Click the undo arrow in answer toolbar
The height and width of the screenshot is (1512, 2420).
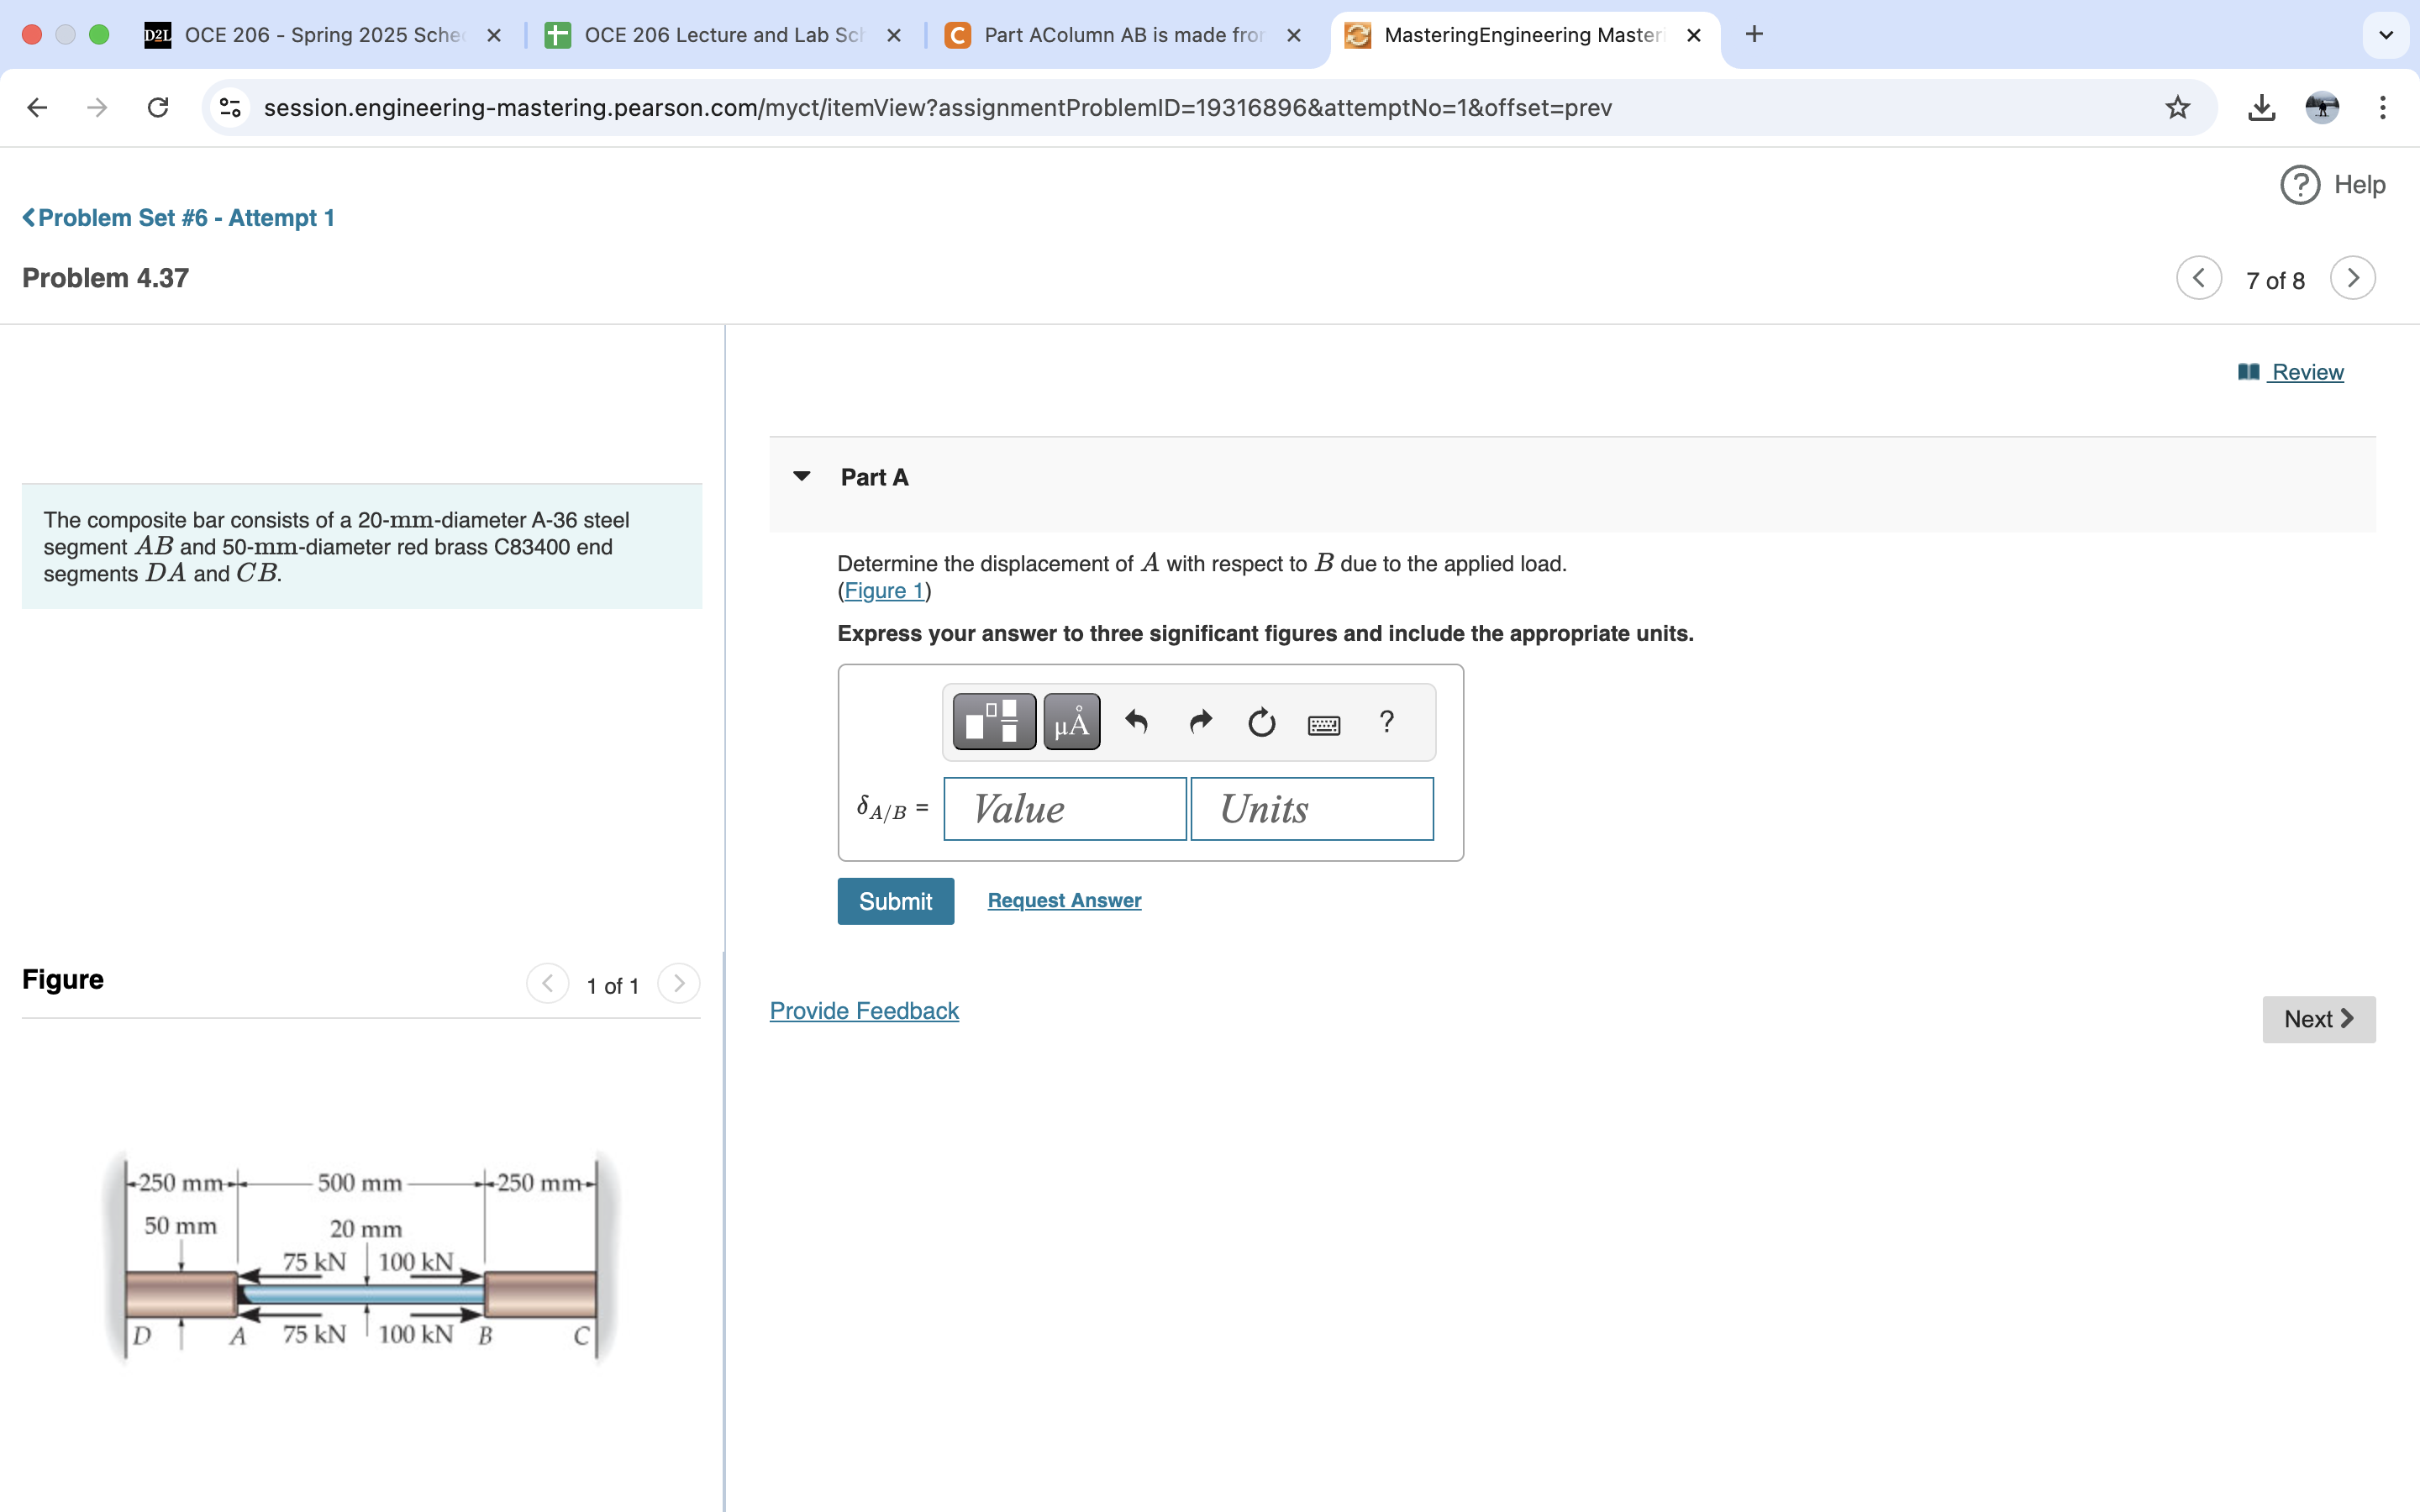pyautogui.click(x=1136, y=721)
